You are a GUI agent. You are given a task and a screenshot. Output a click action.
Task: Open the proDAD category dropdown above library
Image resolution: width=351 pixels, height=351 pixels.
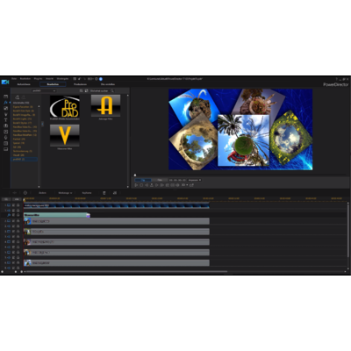pyautogui.click(x=44, y=91)
